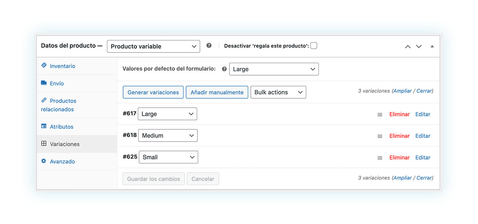
Task: Click the help icon beside default form values
Action: 224,69
